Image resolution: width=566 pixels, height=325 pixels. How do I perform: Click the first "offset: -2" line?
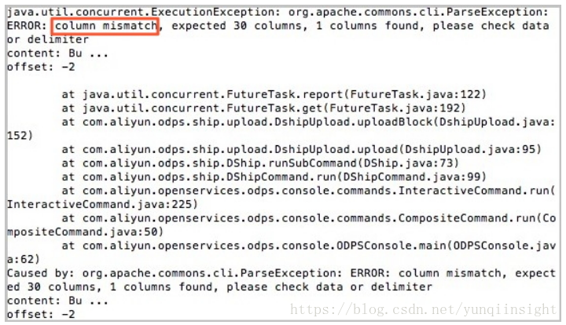pos(41,67)
